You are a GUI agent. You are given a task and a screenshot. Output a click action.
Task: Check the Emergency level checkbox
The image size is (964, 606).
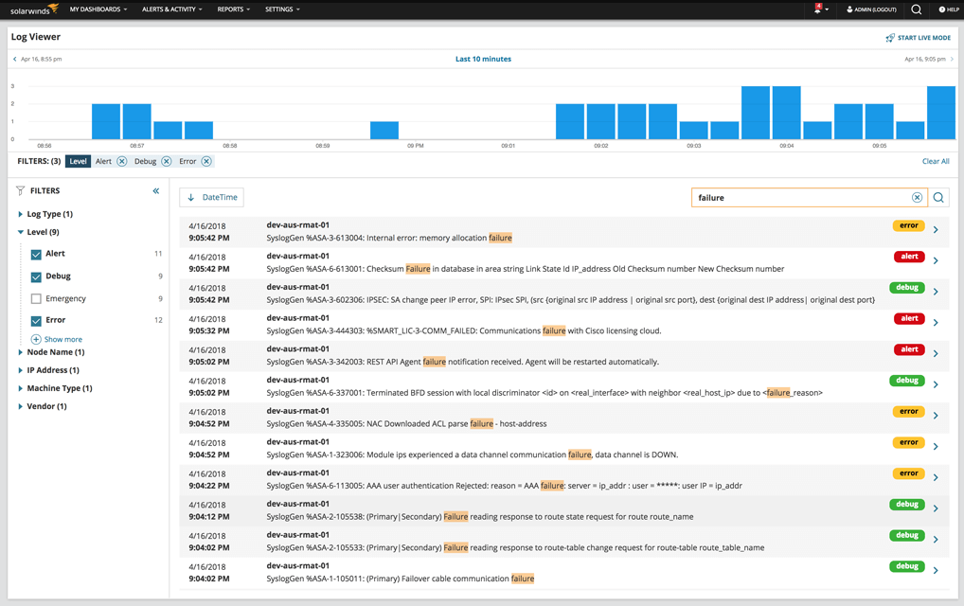[x=36, y=298]
